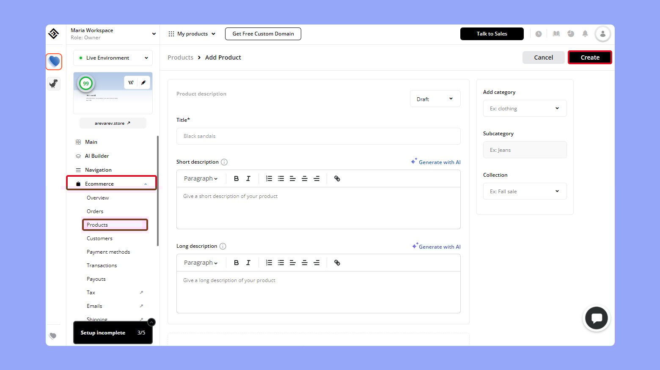660x370 pixels.
Task: Open Live Environment selector
Action: pos(113,58)
